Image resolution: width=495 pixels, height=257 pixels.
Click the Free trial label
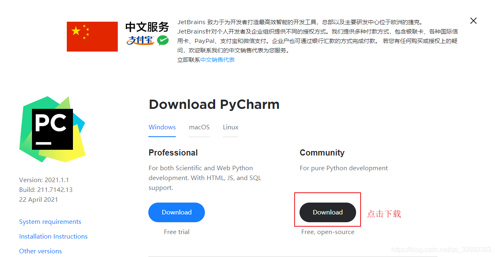[177, 232]
